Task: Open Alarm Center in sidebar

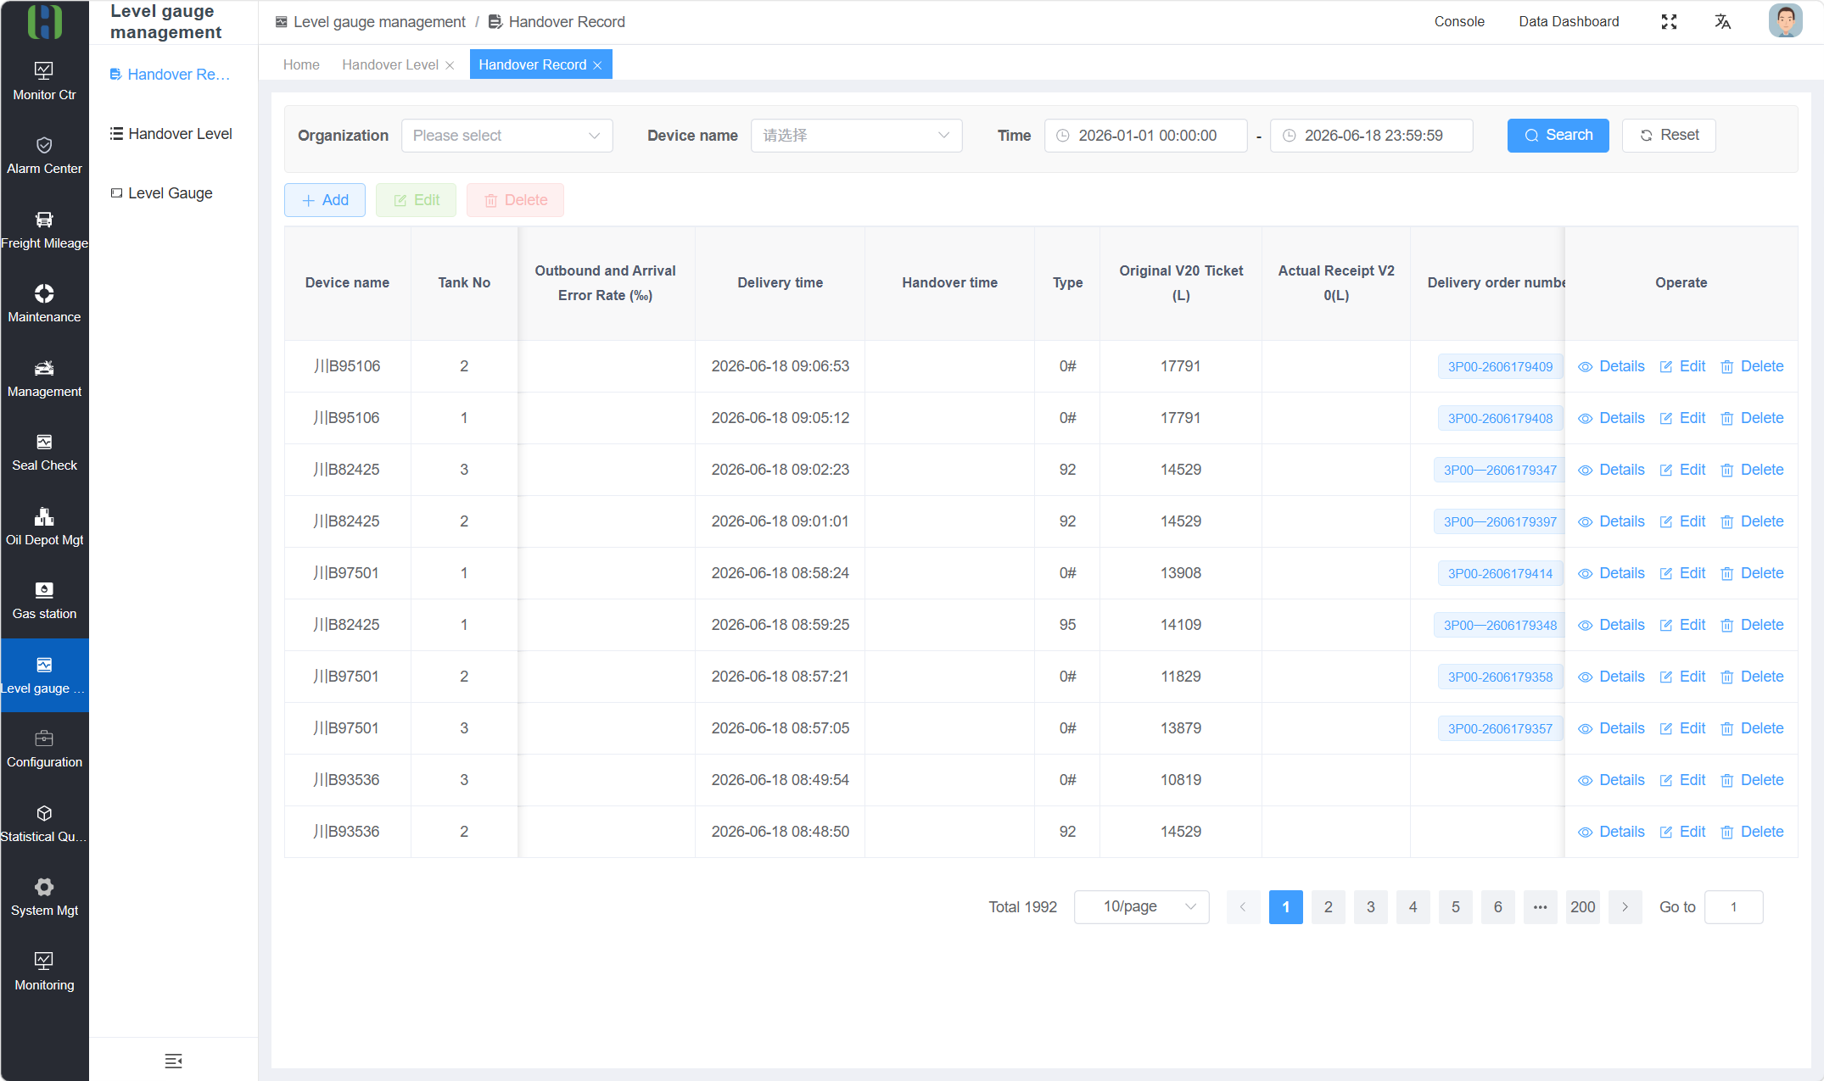Action: coord(44,155)
